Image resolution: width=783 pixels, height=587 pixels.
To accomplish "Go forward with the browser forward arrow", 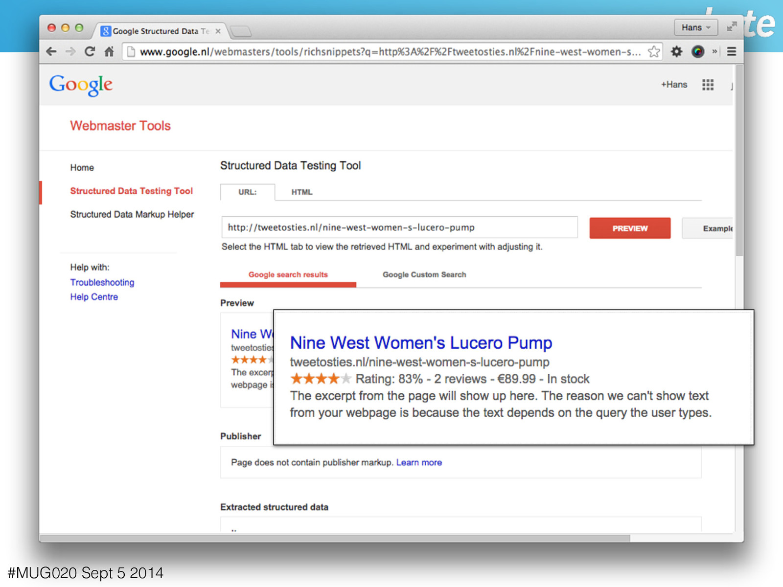I will (70, 51).
